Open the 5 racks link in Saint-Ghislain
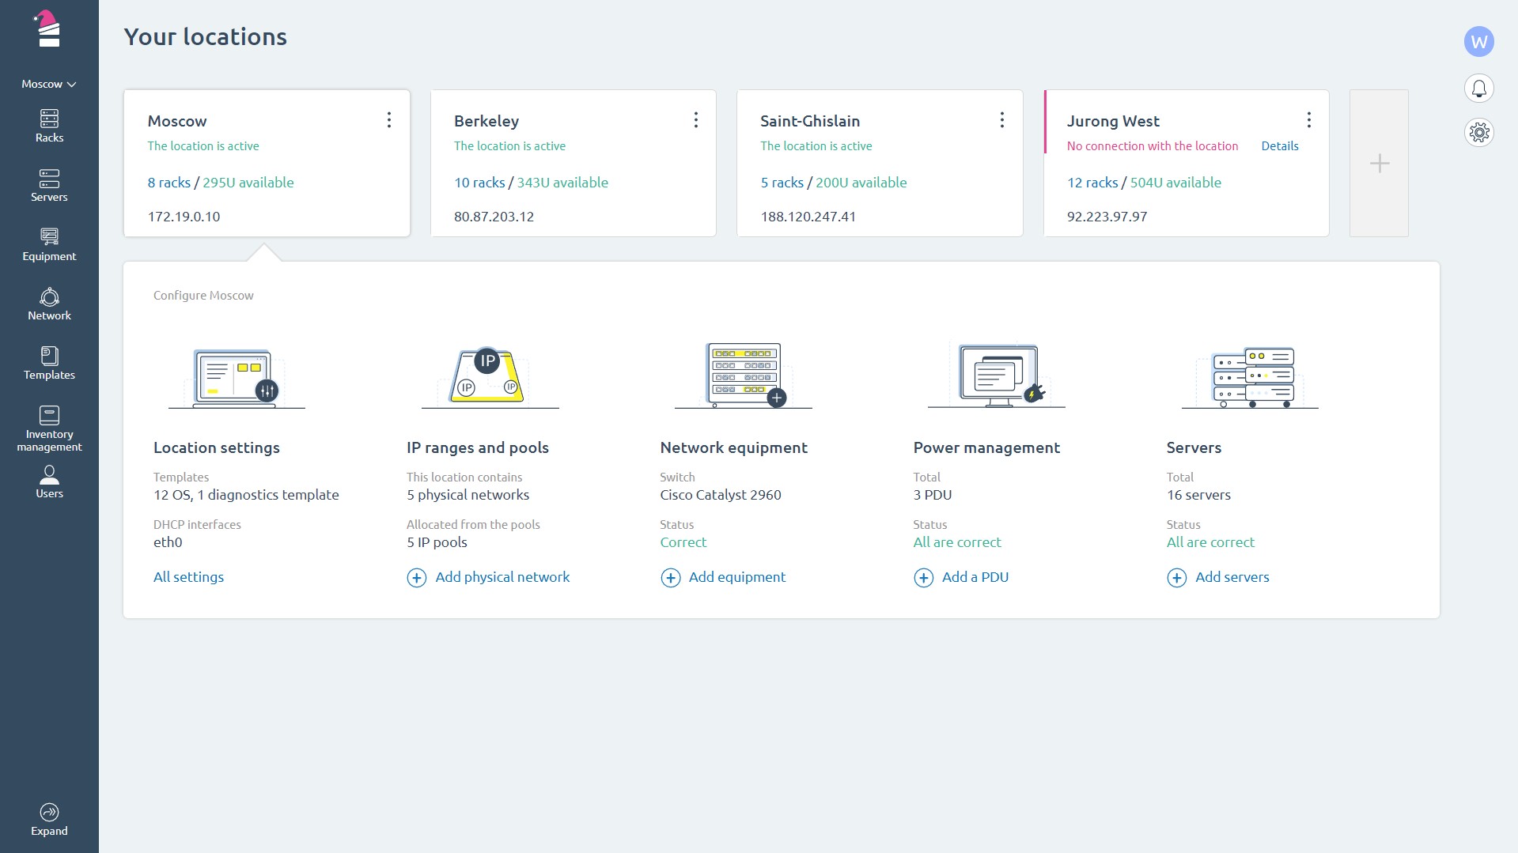The height and width of the screenshot is (853, 1518). (x=782, y=183)
